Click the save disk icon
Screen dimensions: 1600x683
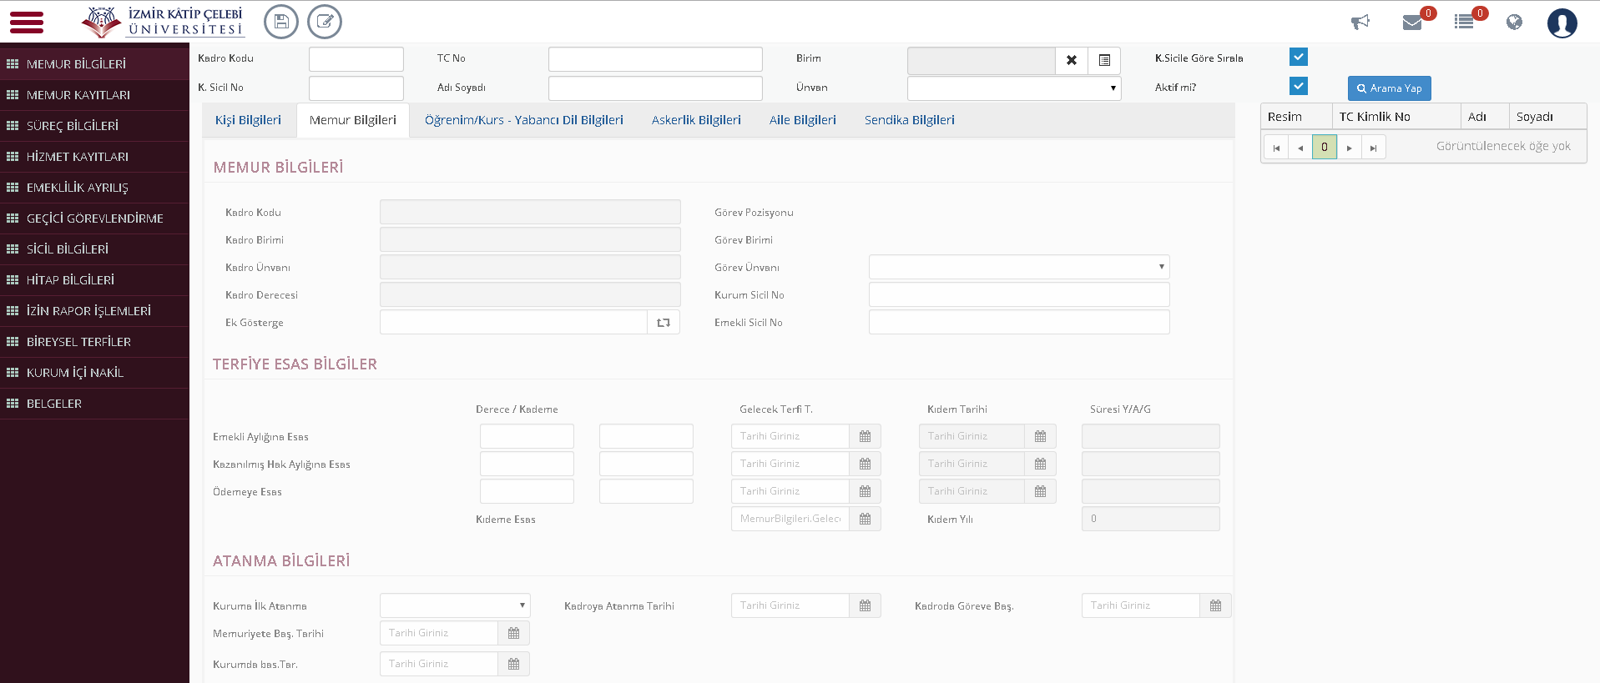click(x=281, y=22)
